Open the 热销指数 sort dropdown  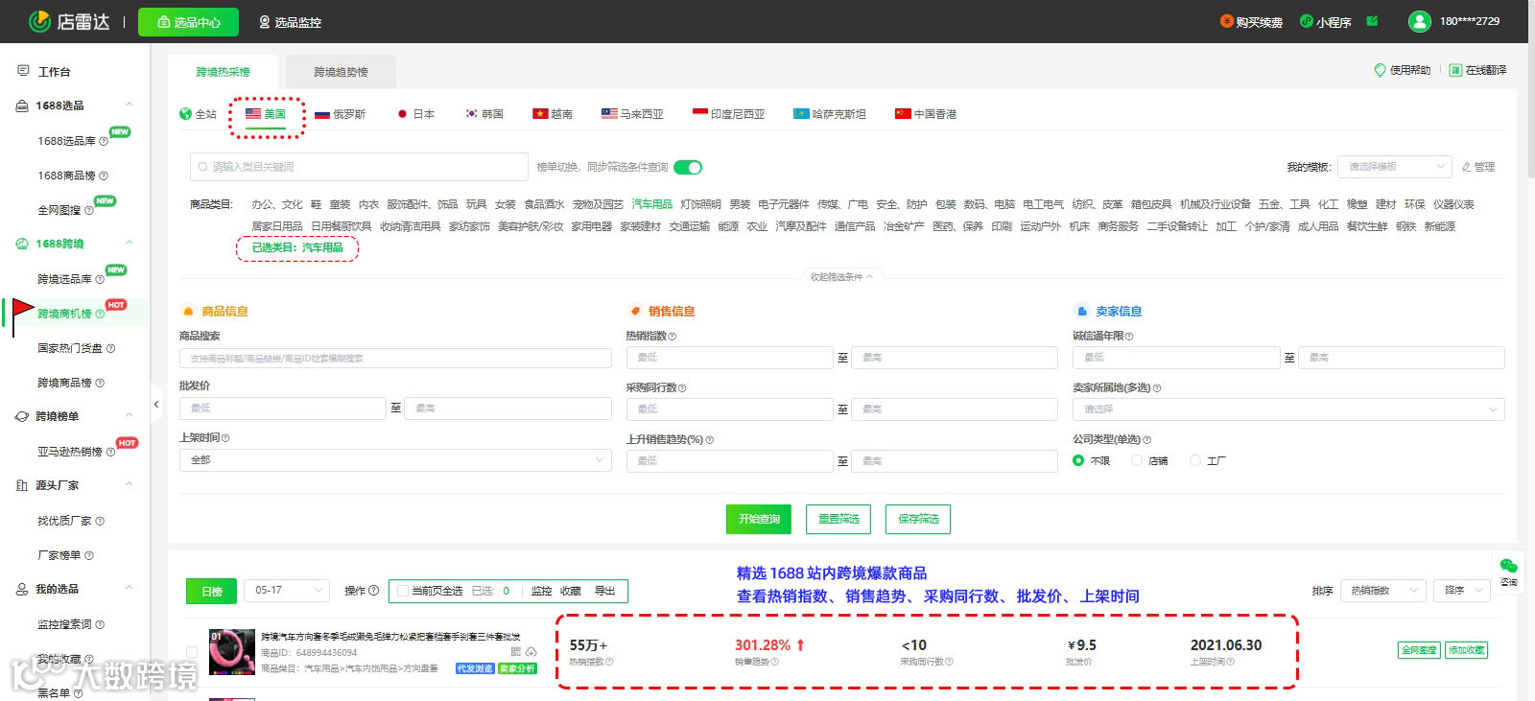coord(1382,591)
